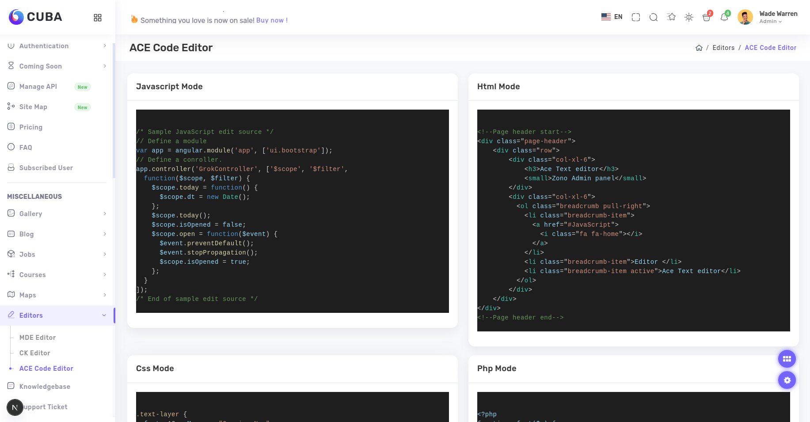The image size is (810, 422).
Task: Toggle sidebar with the grid icon
Action: (x=98, y=18)
